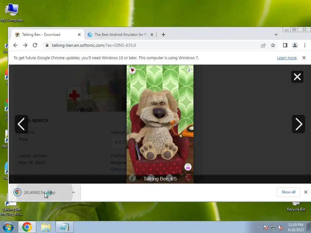311x233 pixels.
Task: Open the Action Center flag icon
Action: point(266,227)
